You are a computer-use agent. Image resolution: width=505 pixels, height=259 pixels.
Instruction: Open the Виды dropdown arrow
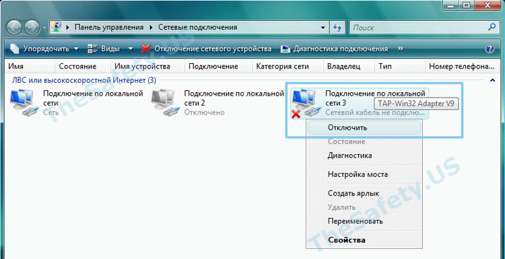coord(130,49)
